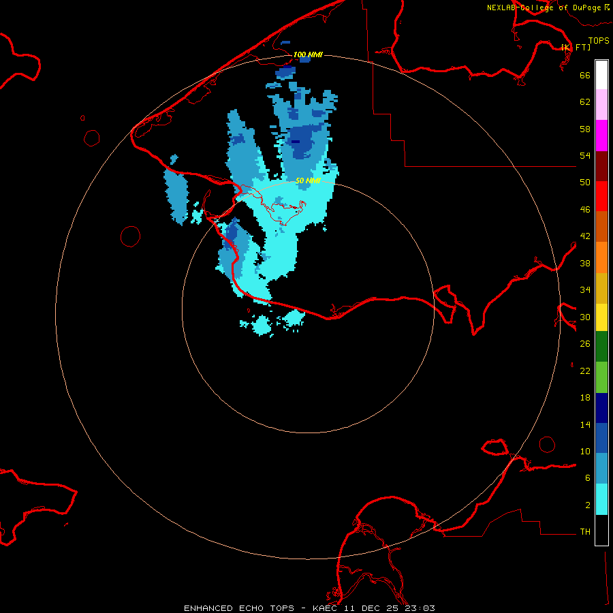This screenshot has width=613, height=613.
Task: Click the bright red legend swatch
Action: point(601,196)
